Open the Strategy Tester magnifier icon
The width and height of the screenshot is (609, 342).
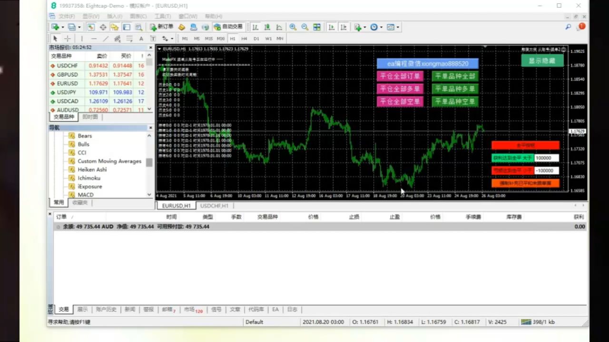138,27
